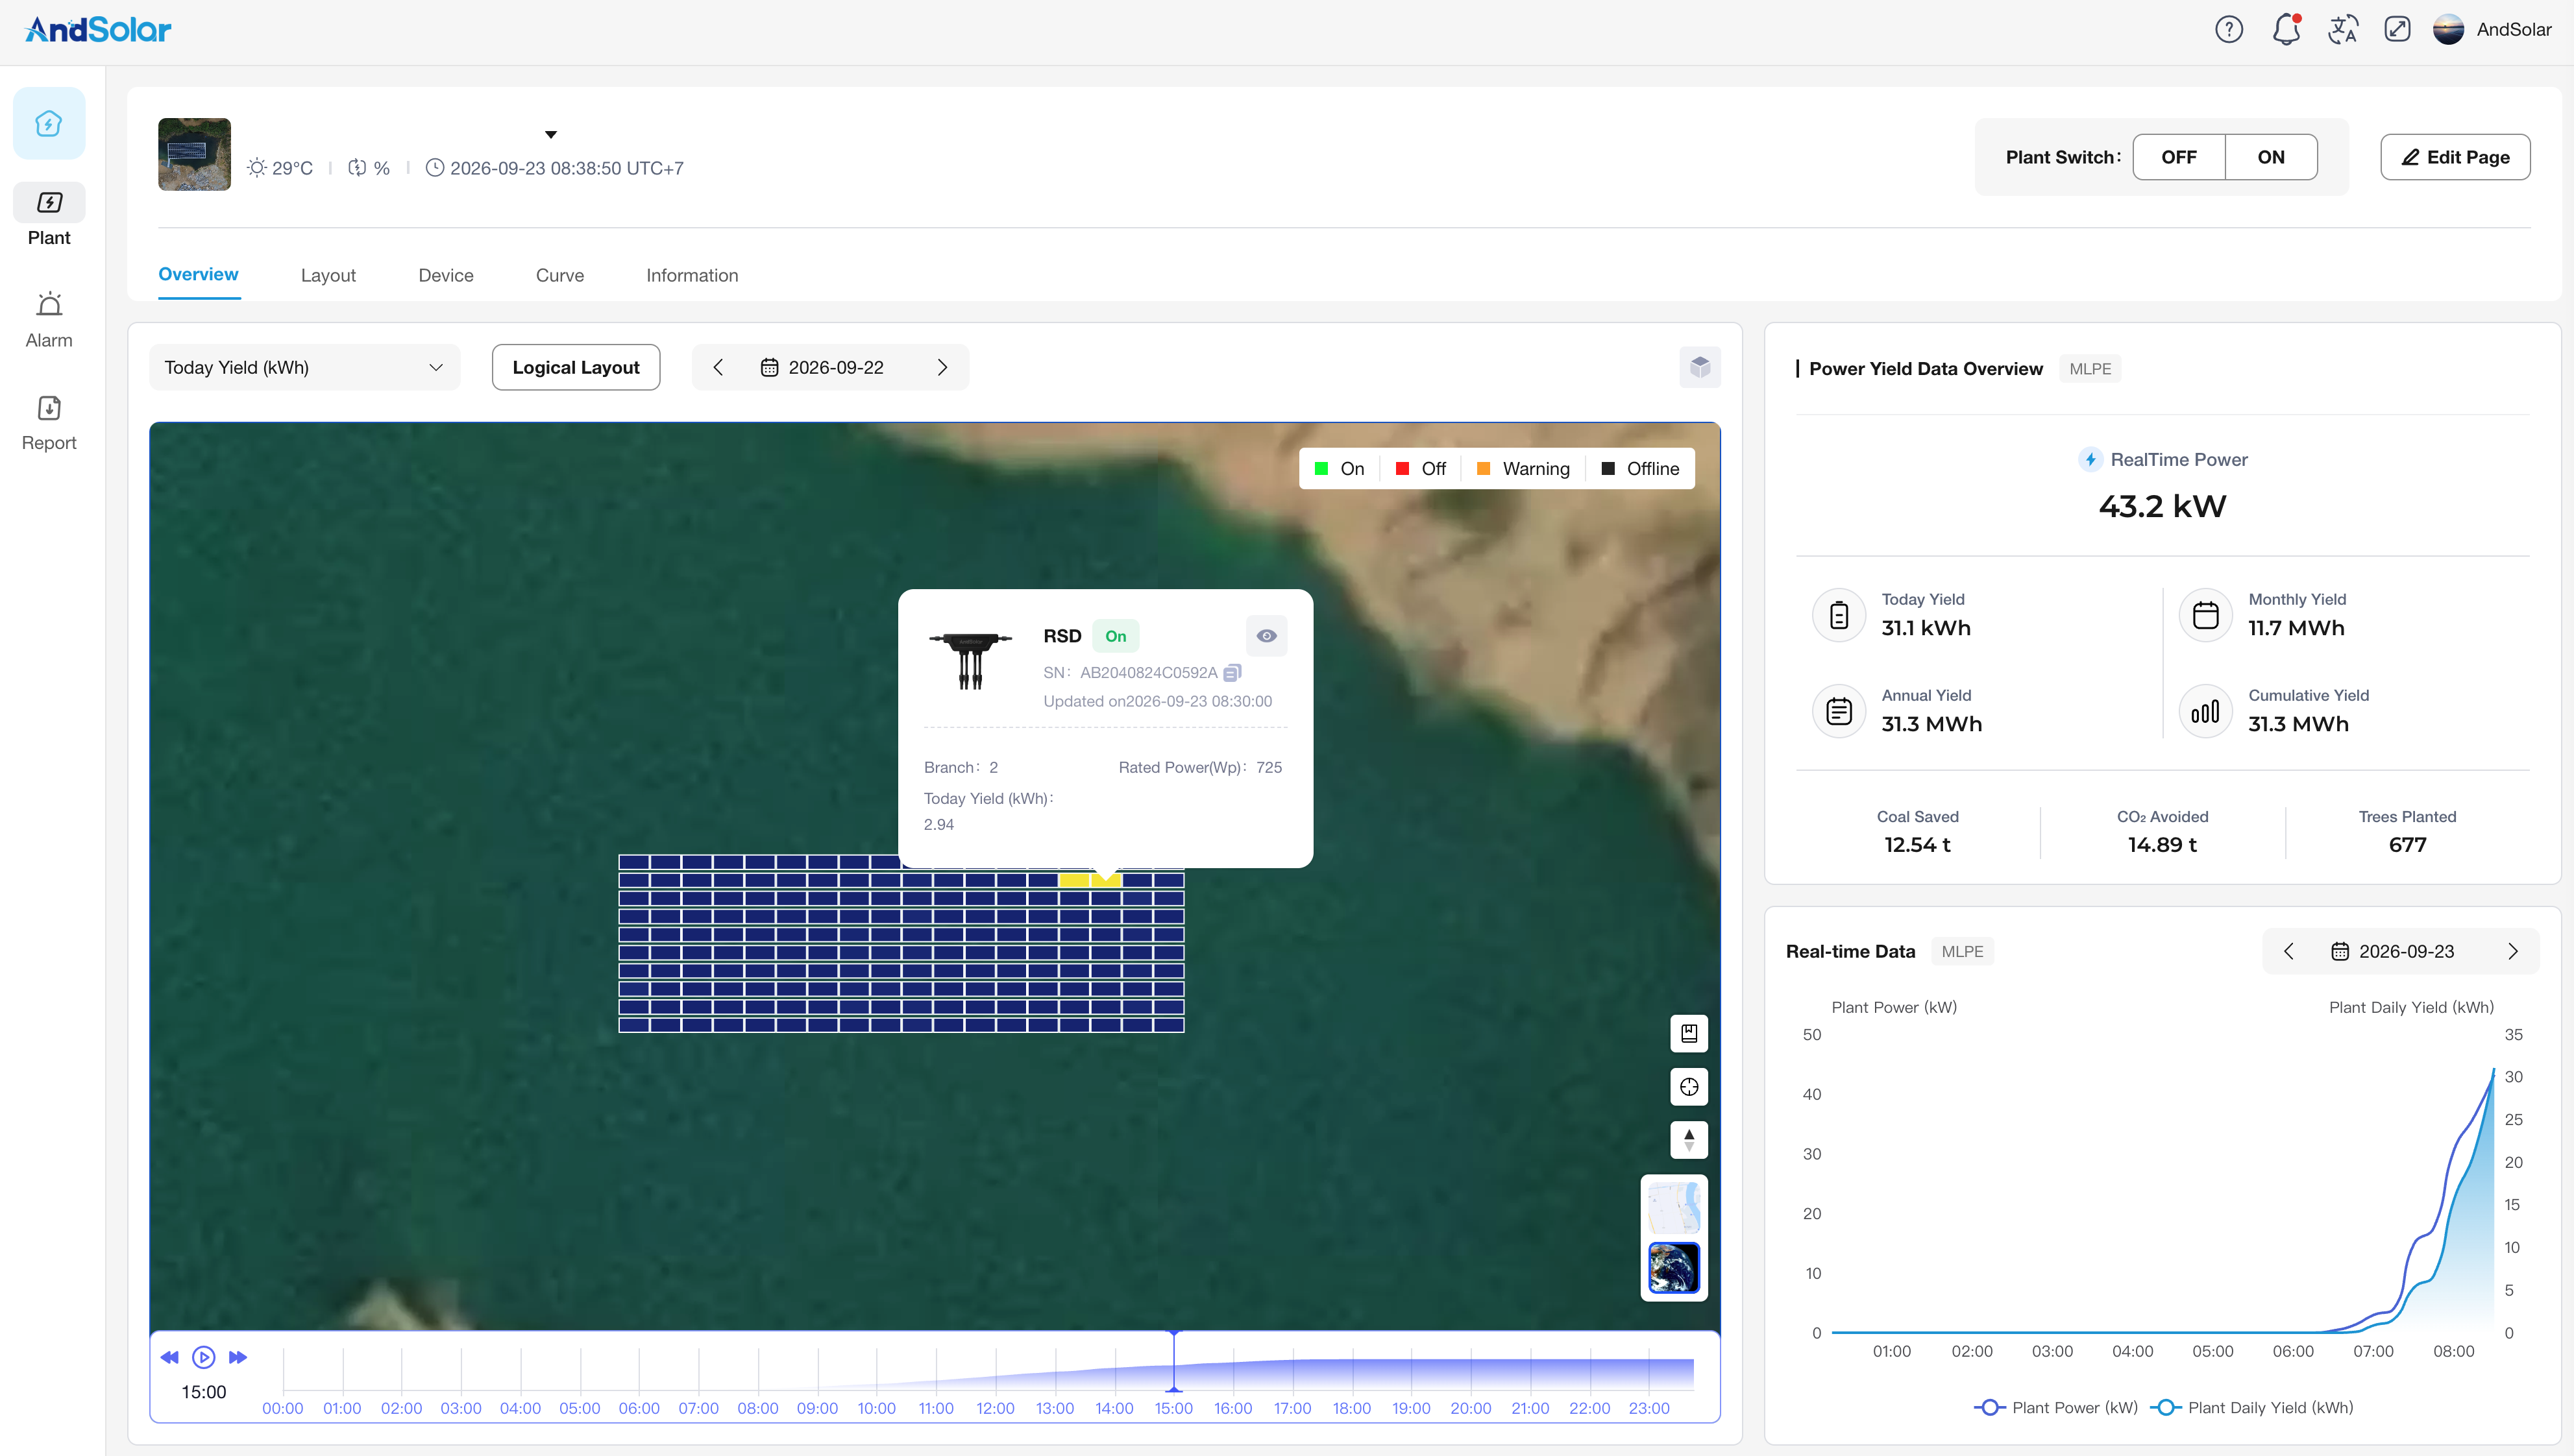The width and height of the screenshot is (2574, 1456).
Task: Switch to the Layout tab
Action: click(x=328, y=275)
